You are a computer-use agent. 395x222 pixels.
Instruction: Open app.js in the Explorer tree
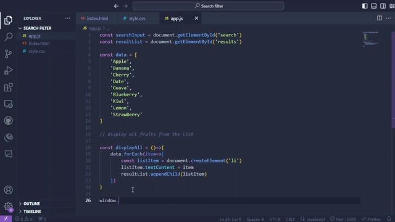click(35, 36)
